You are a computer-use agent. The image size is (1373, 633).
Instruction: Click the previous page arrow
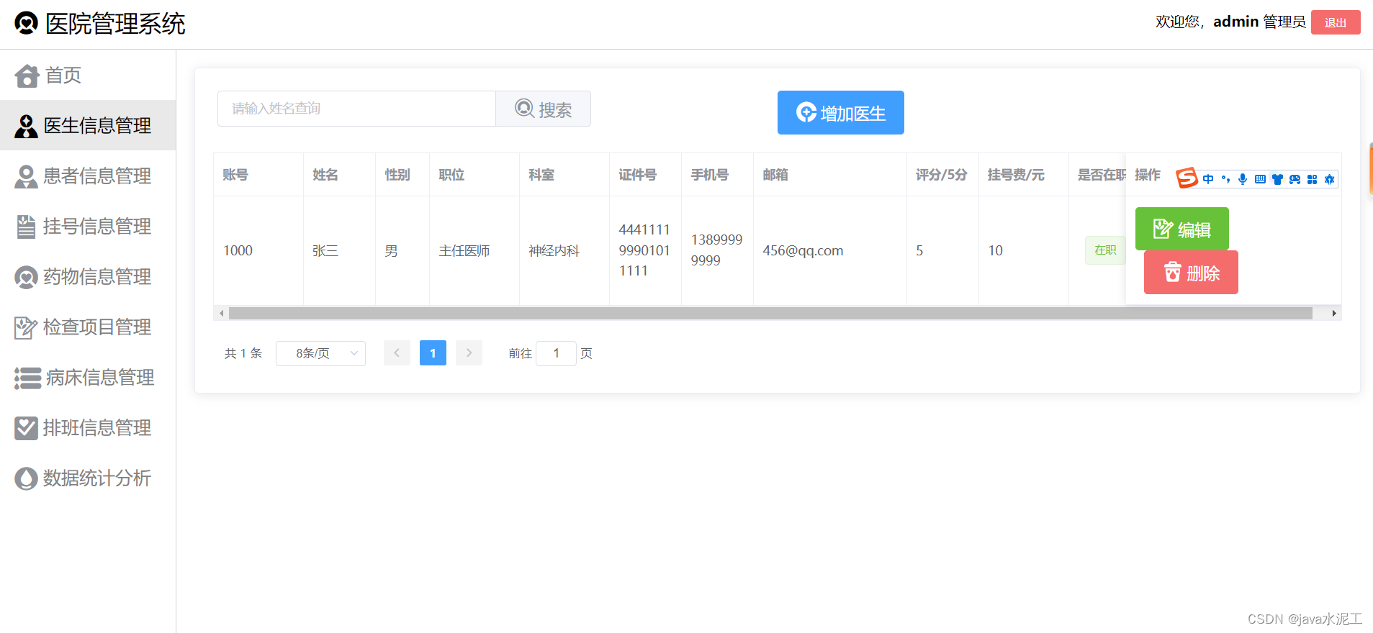pyautogui.click(x=397, y=353)
